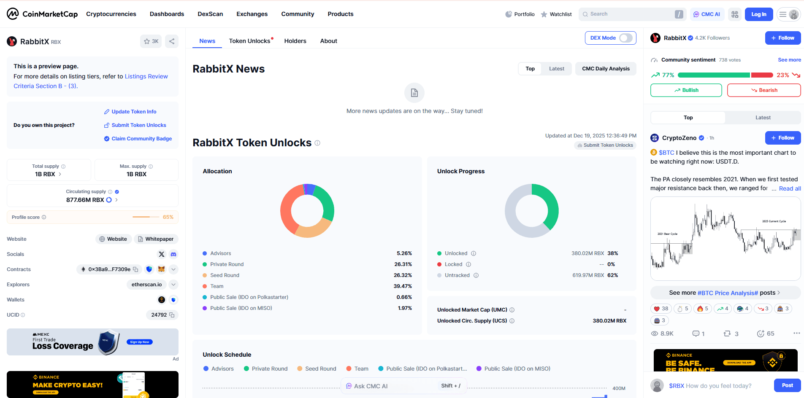Click the heart reaction with 38
Screen dimensions: 804x398
(x=661, y=309)
